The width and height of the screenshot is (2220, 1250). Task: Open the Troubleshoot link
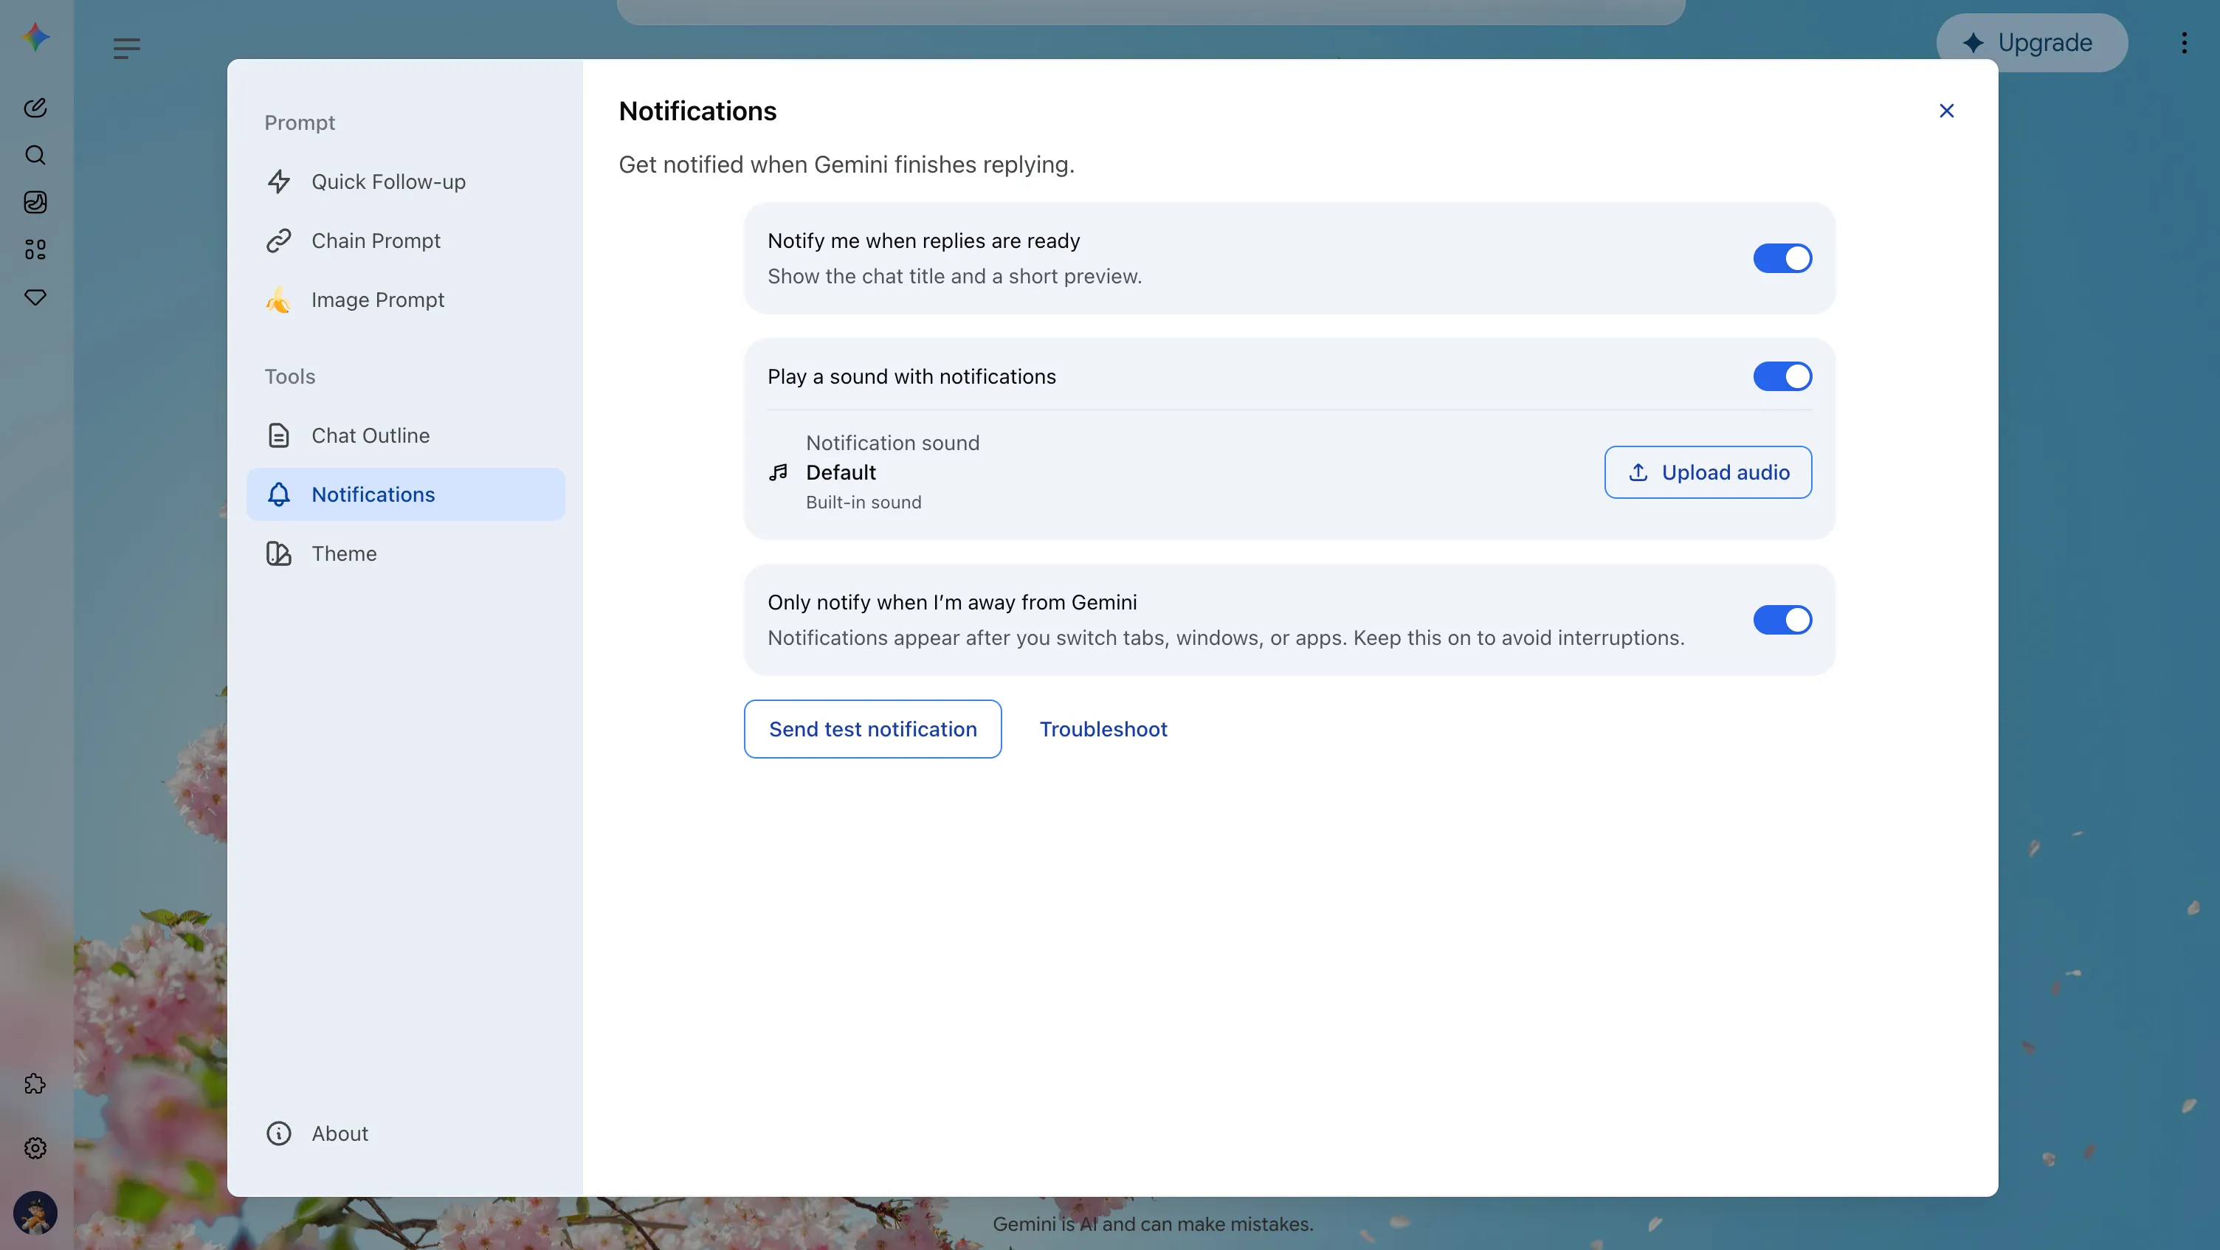(1103, 729)
